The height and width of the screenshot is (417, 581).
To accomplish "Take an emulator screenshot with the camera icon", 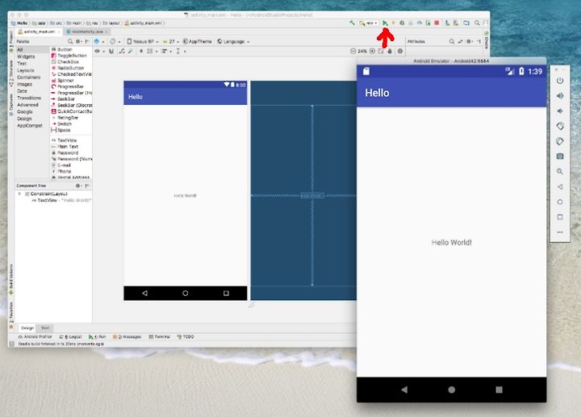I will click(560, 156).
